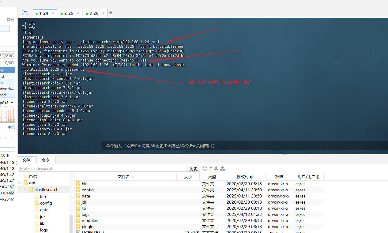Select bin under elasticsearch in tree
The width and height of the screenshot is (388, 233).
tap(43, 196)
